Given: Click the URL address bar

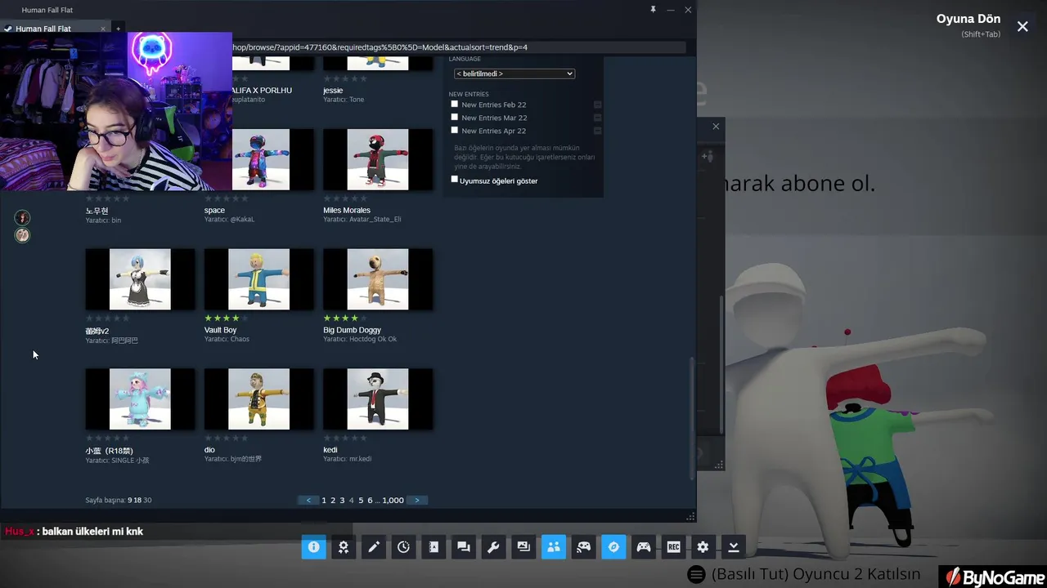Looking at the screenshot, I should pos(458,47).
